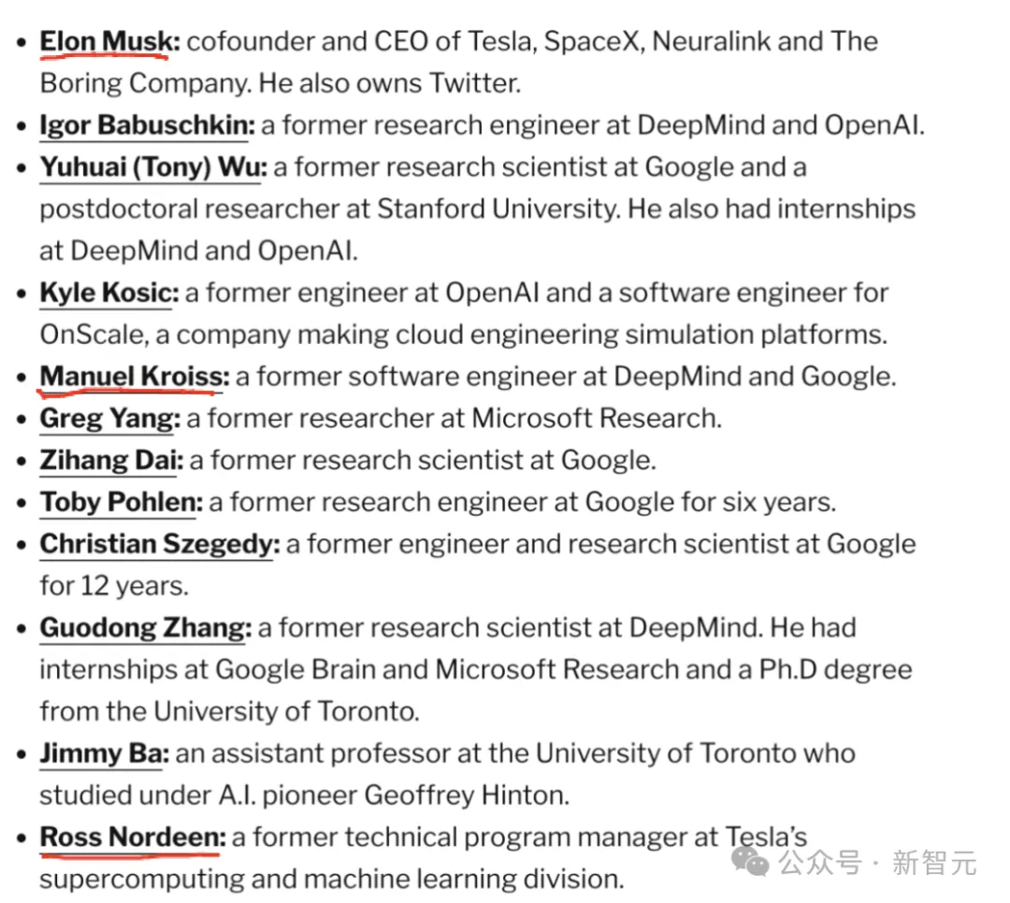Click the Igor Babuschkin name link
The height and width of the screenshot is (903, 1010).
point(146,125)
